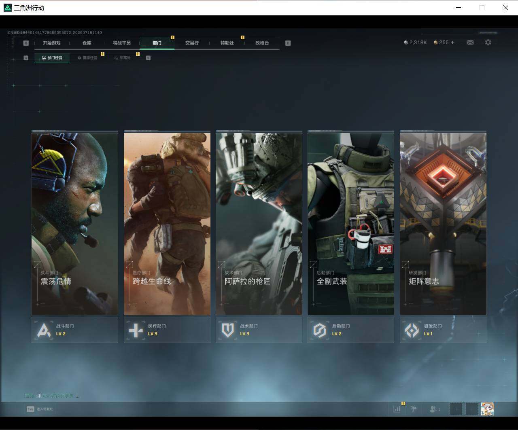Click the flag icon in bottom bar
518x430 pixels.
point(414,409)
